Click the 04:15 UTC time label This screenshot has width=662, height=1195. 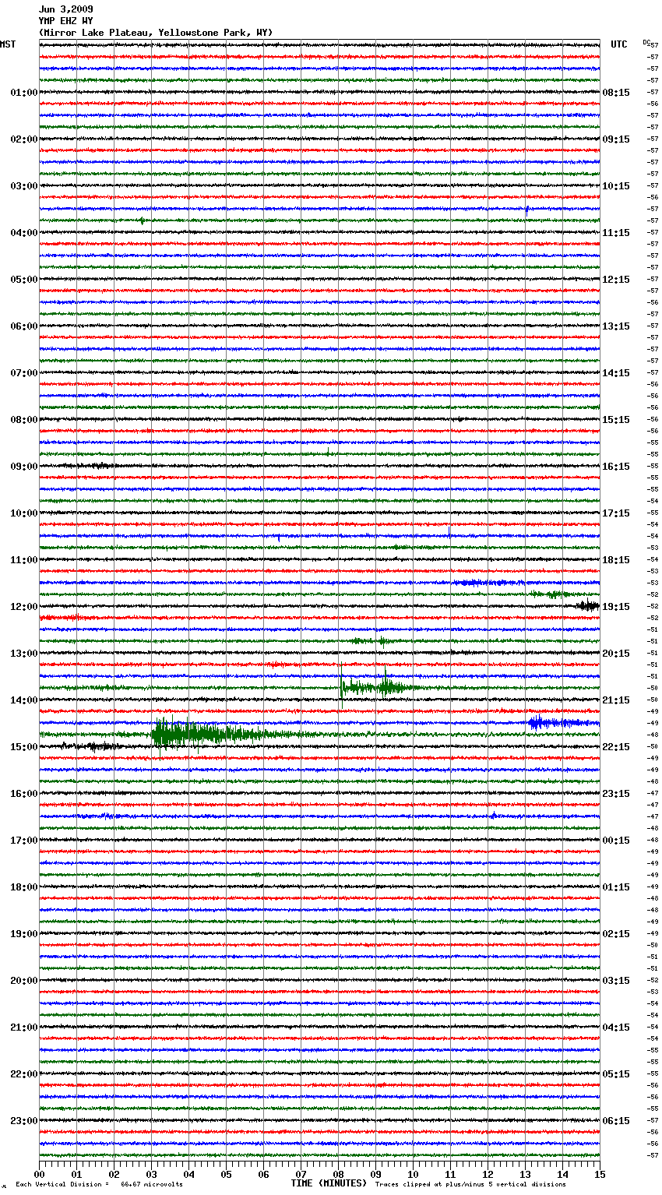tap(616, 1028)
